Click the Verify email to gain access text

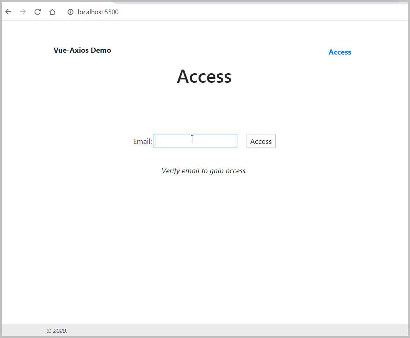[x=204, y=171]
